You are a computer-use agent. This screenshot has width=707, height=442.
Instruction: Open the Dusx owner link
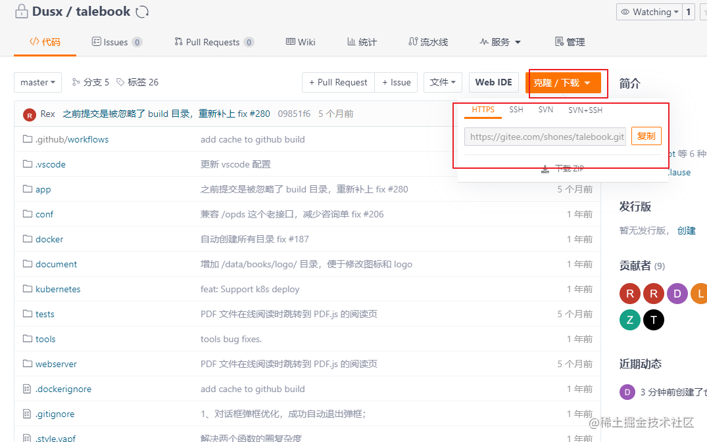[47, 11]
